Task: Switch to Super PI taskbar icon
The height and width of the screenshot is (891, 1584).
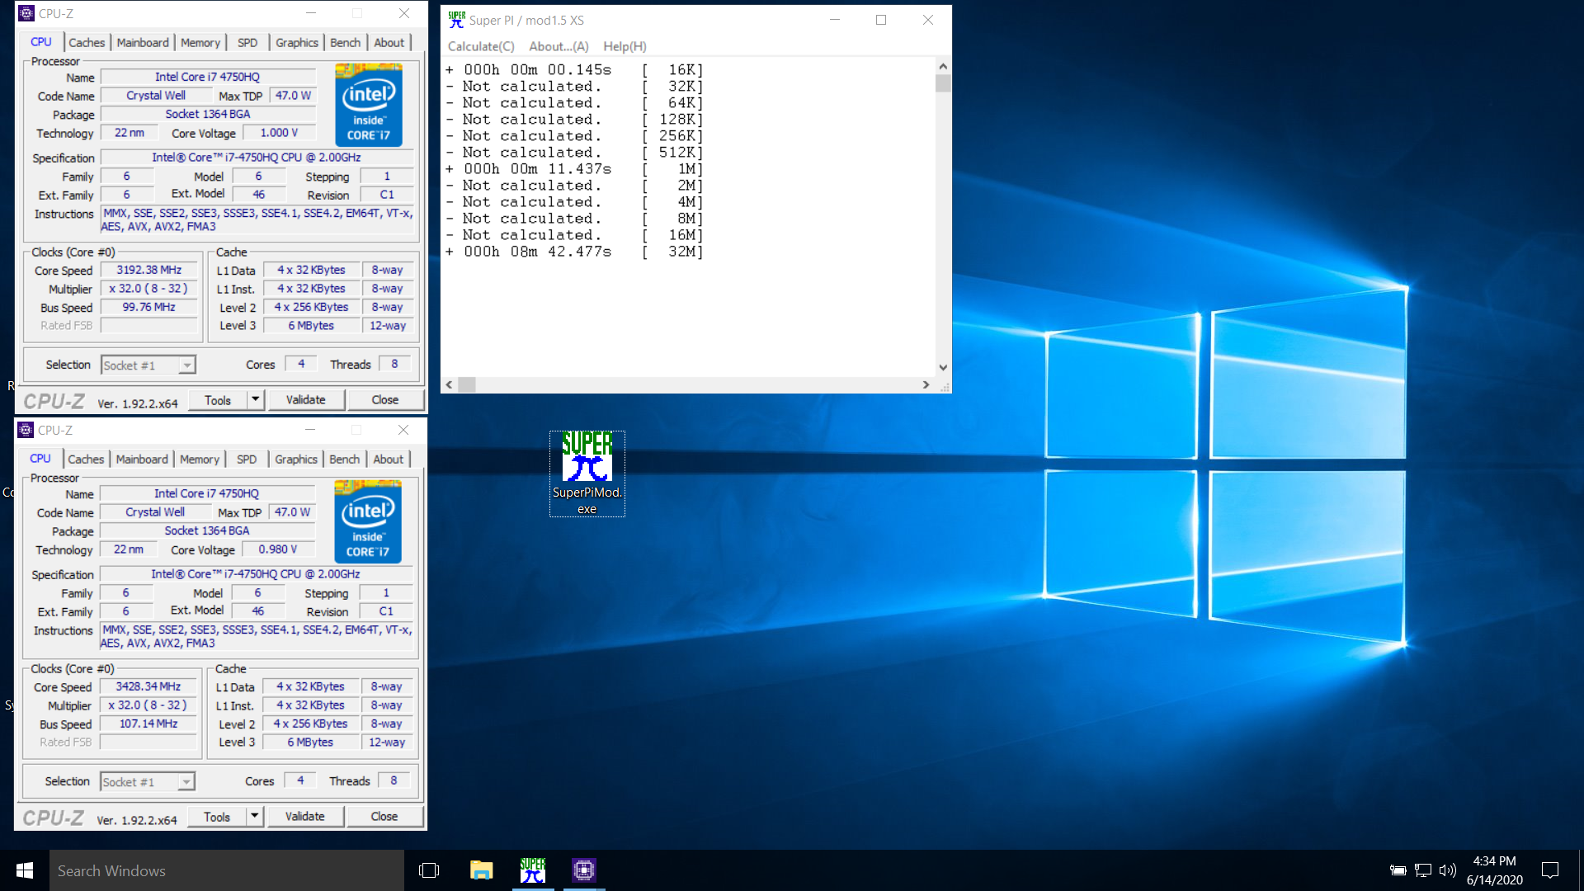Action: point(533,870)
